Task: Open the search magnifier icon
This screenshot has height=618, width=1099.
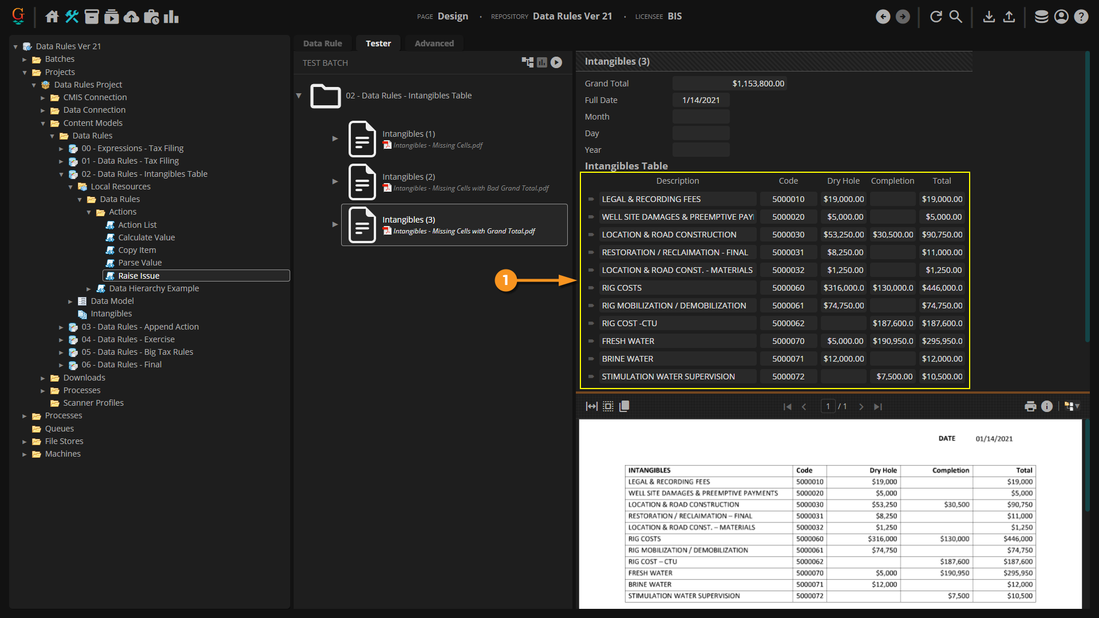Action: coord(956,17)
